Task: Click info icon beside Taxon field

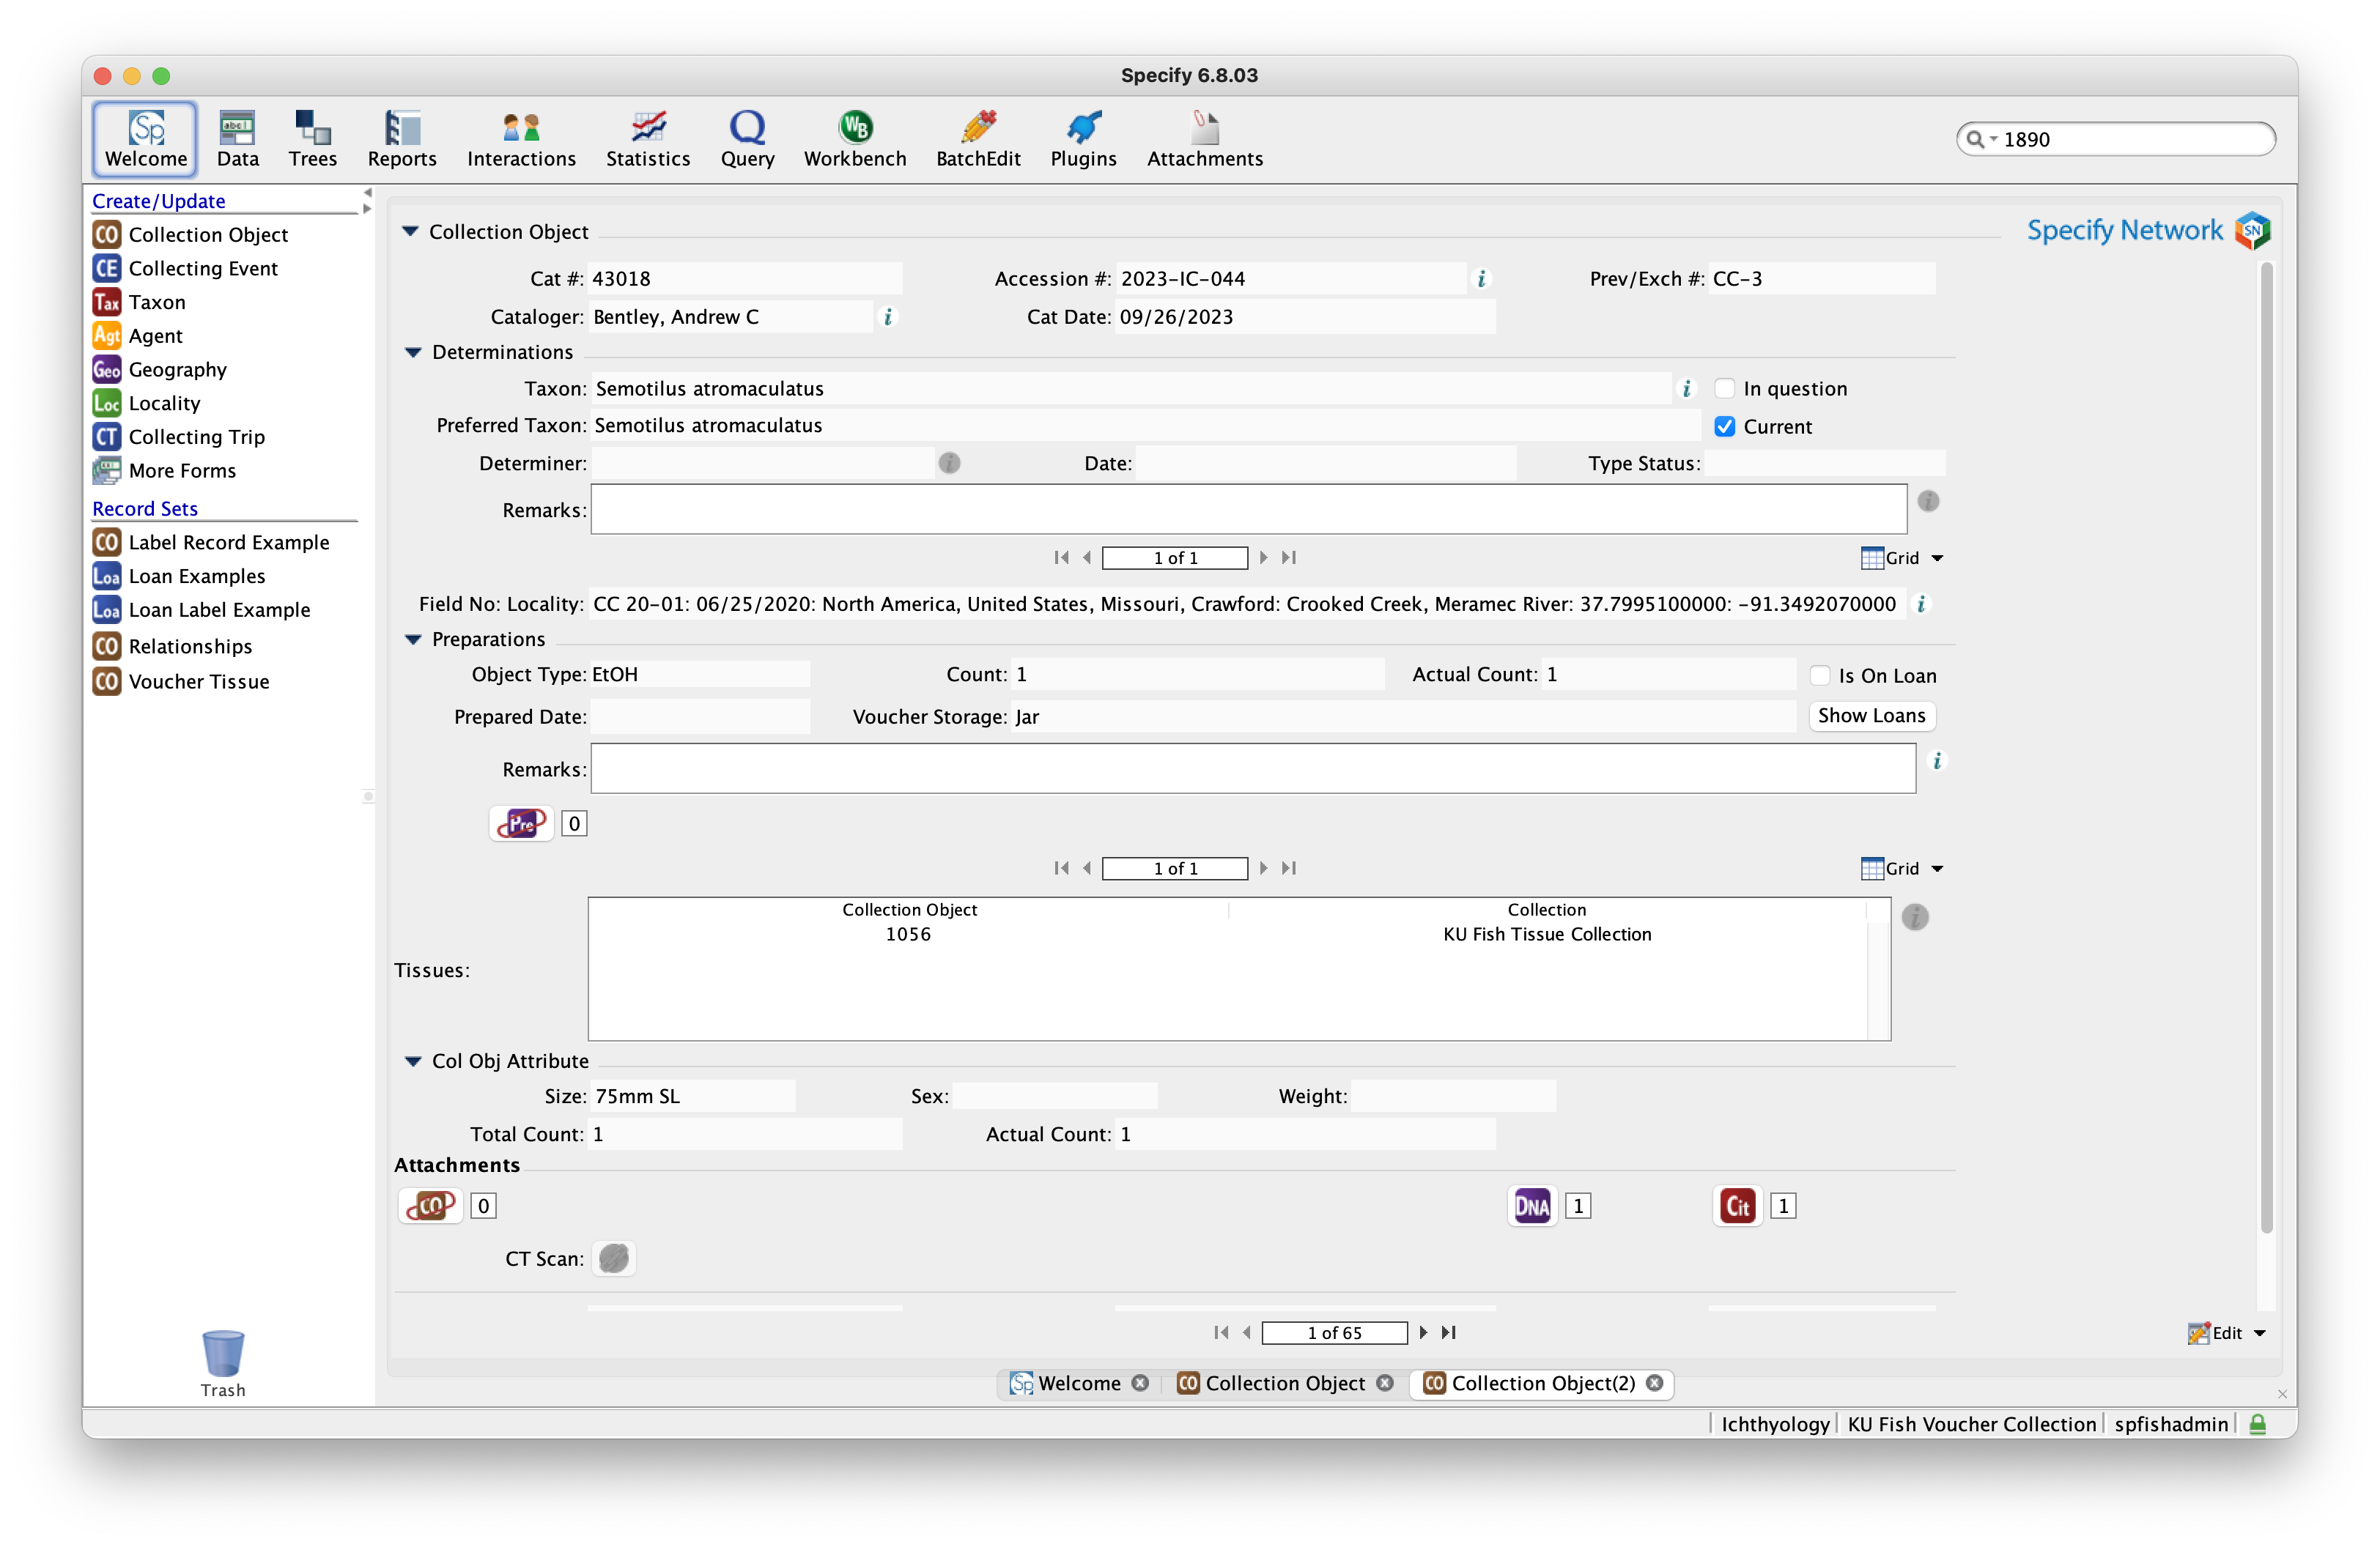Action: click(x=1687, y=389)
